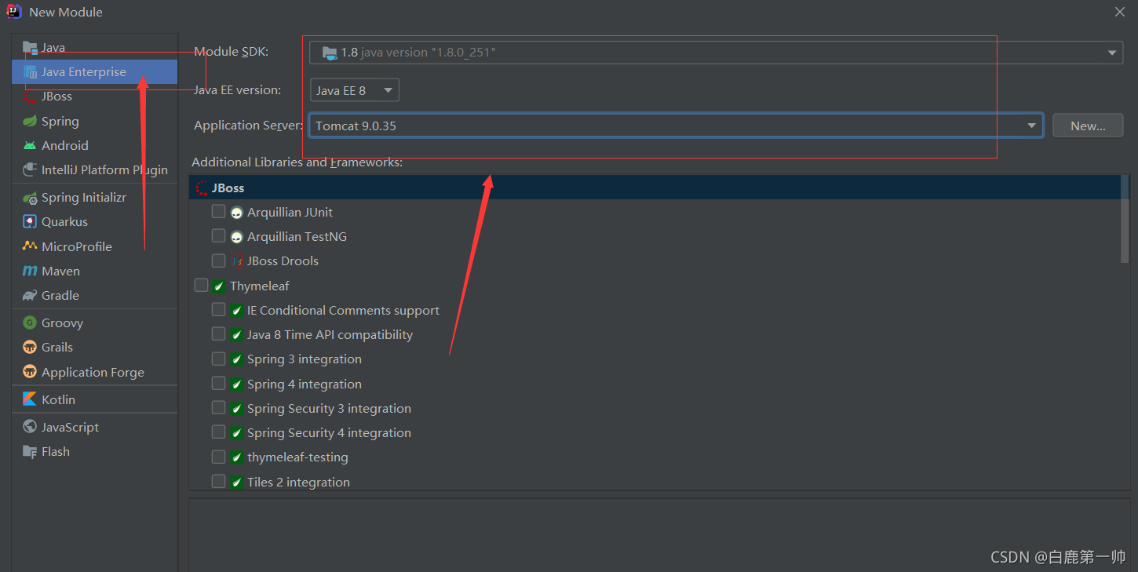Select Spring module type
This screenshot has height=572, width=1138.
[x=94, y=121]
